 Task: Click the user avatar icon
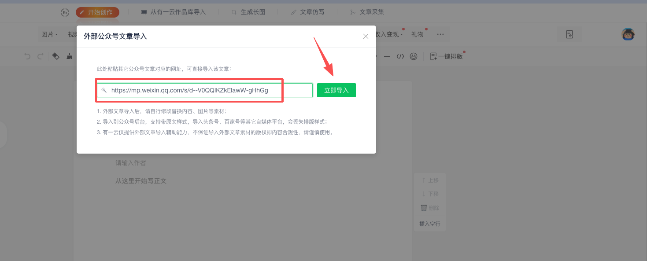click(x=628, y=34)
